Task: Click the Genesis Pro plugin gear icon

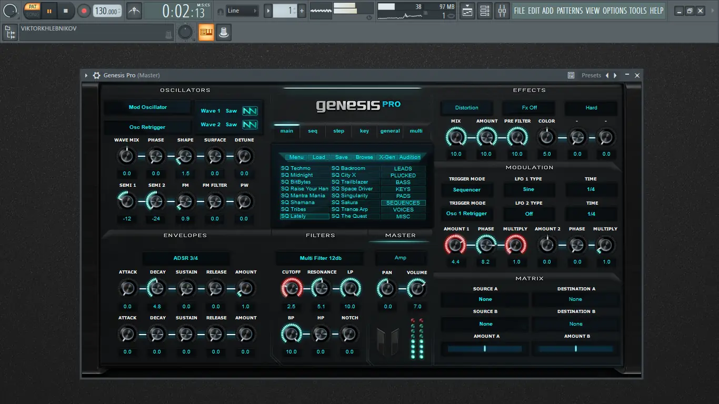Action: pyautogui.click(x=96, y=75)
